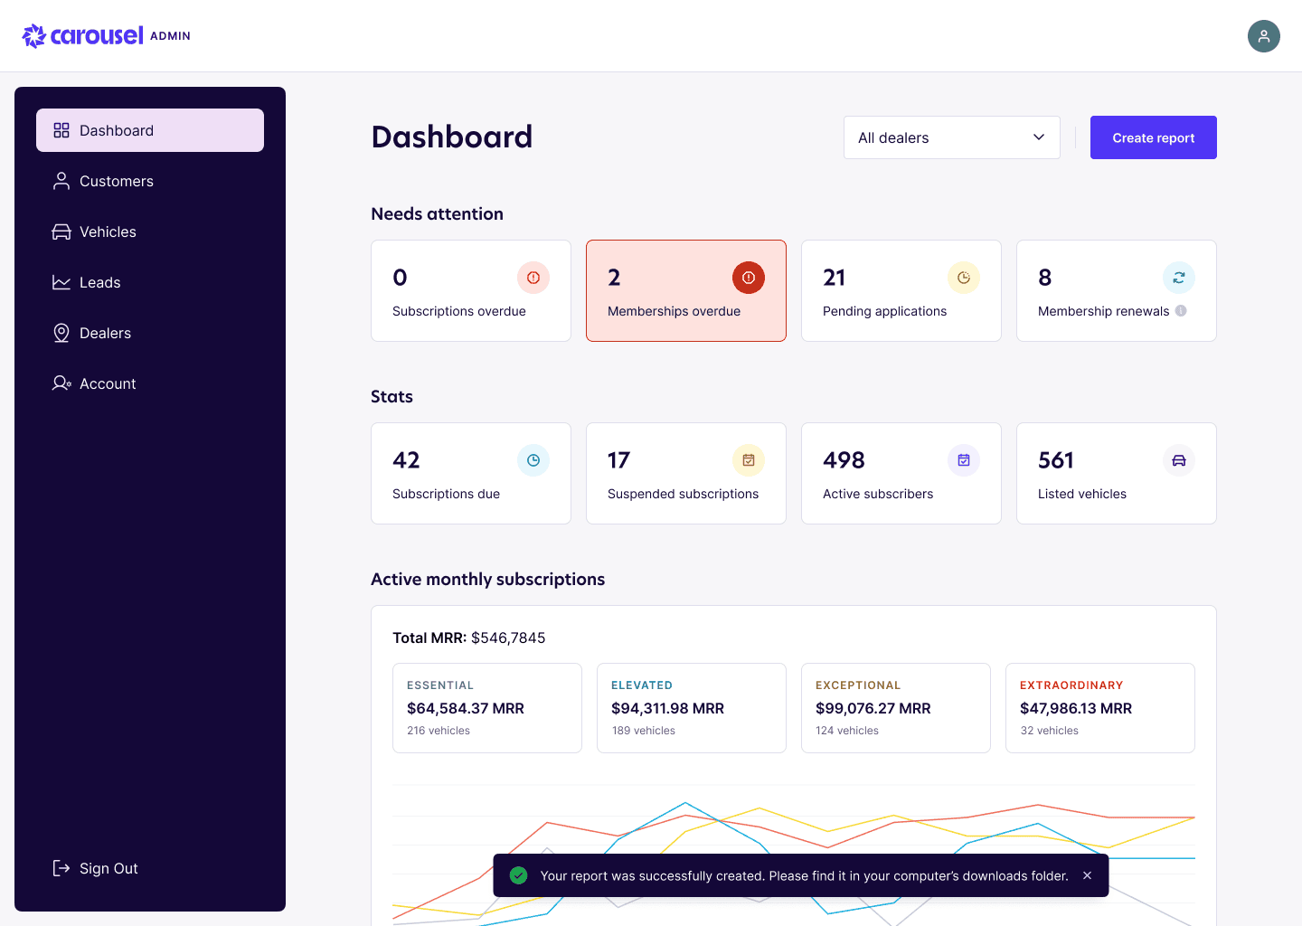
Task: Click the Suspended subscriptions calendar icon
Action: (748, 460)
